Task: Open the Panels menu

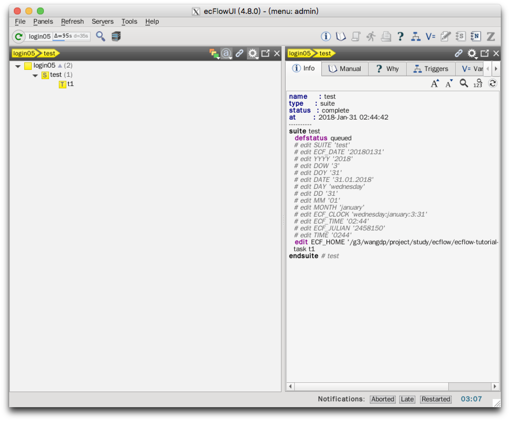Action: [x=43, y=22]
